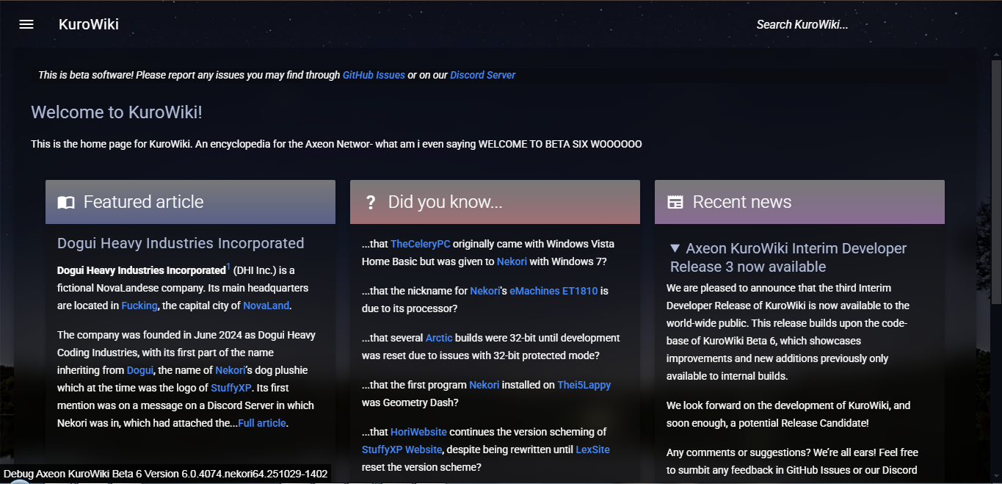1002x484 pixels.
Task: Open the eMachines ET1810 link
Action: click(555, 290)
